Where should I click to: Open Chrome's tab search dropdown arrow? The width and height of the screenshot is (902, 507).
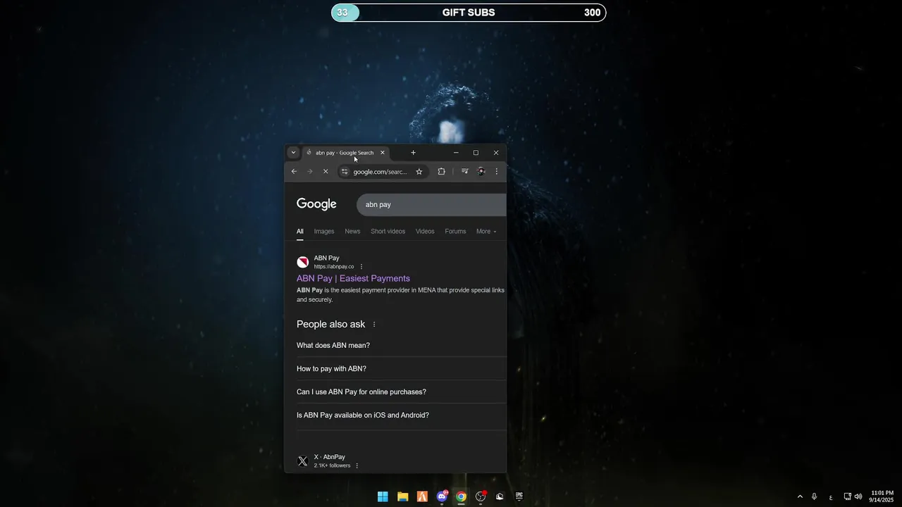[293, 153]
